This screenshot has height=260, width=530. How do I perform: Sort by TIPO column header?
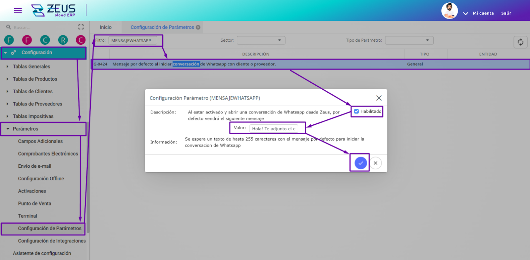coord(425,54)
